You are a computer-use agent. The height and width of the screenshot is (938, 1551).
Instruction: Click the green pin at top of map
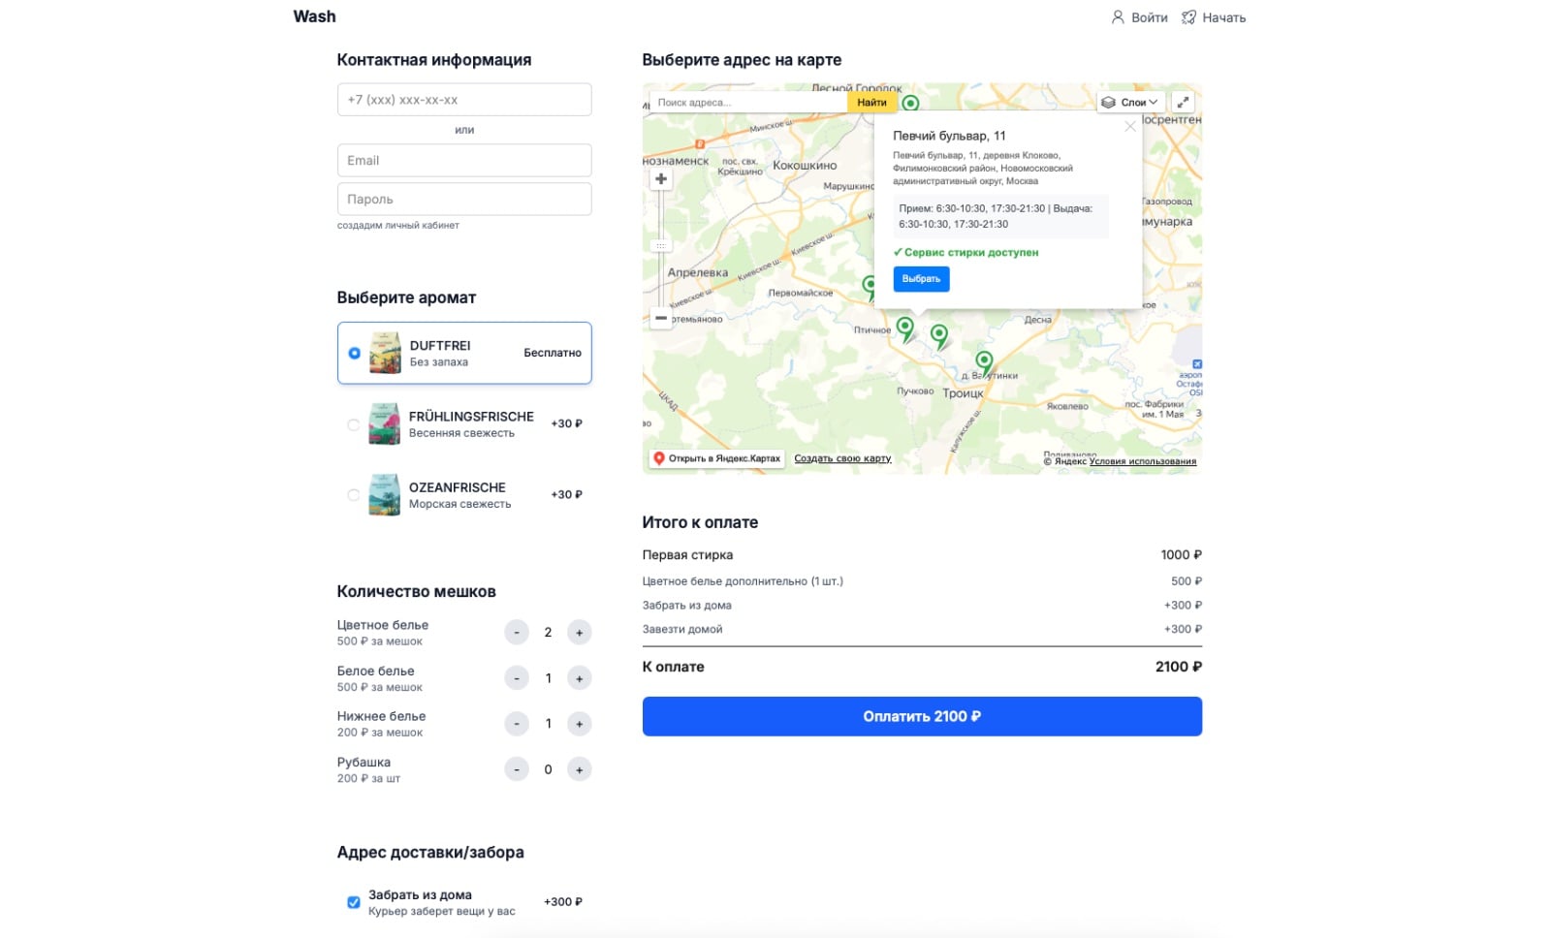pyautogui.click(x=910, y=103)
